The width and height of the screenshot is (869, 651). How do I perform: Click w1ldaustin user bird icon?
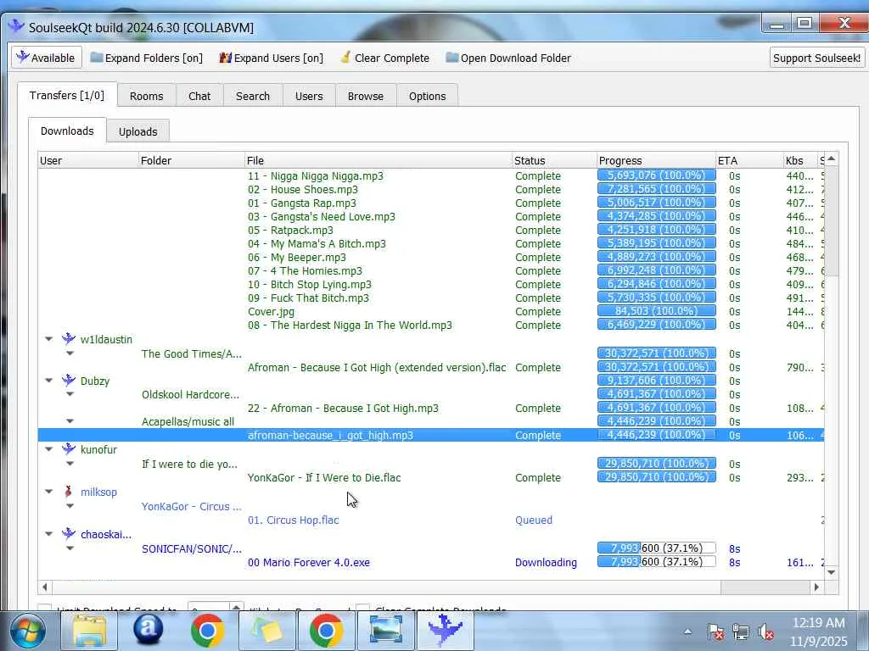[69, 339]
